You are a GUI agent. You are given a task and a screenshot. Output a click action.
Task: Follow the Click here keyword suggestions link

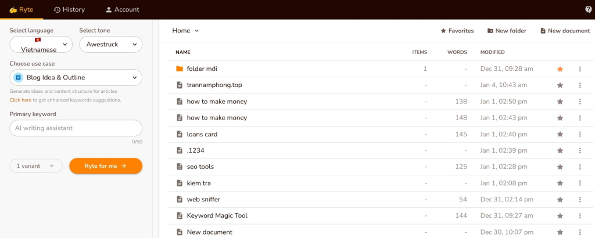pos(20,100)
